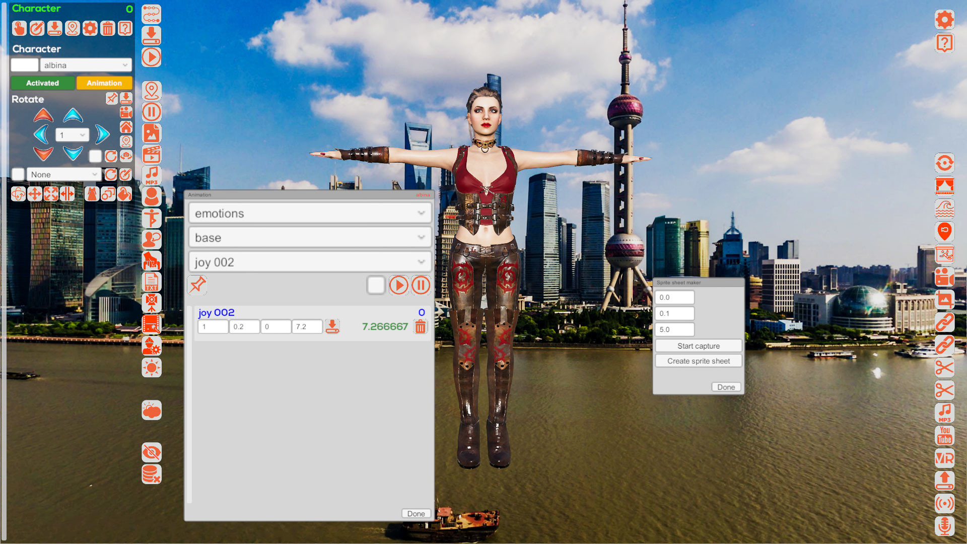Viewport: 967px width, 544px height.
Task: Check the white square checkbox in animation panel
Action: pyautogui.click(x=375, y=285)
